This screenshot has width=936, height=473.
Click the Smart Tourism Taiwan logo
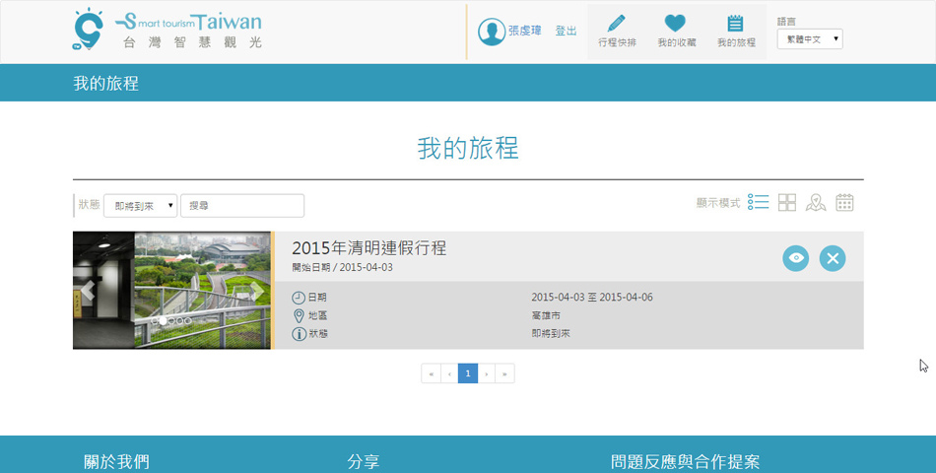pyautogui.click(x=167, y=29)
